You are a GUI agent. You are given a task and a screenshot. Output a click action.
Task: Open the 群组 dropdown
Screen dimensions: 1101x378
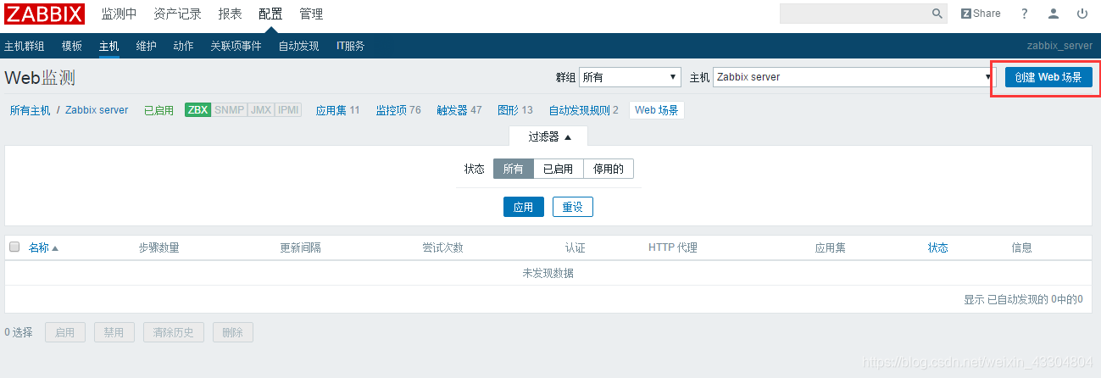point(631,77)
